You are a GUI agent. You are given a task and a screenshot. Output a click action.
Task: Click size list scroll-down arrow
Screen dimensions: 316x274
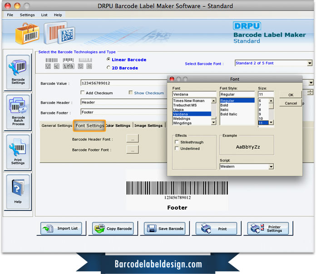click(271, 122)
